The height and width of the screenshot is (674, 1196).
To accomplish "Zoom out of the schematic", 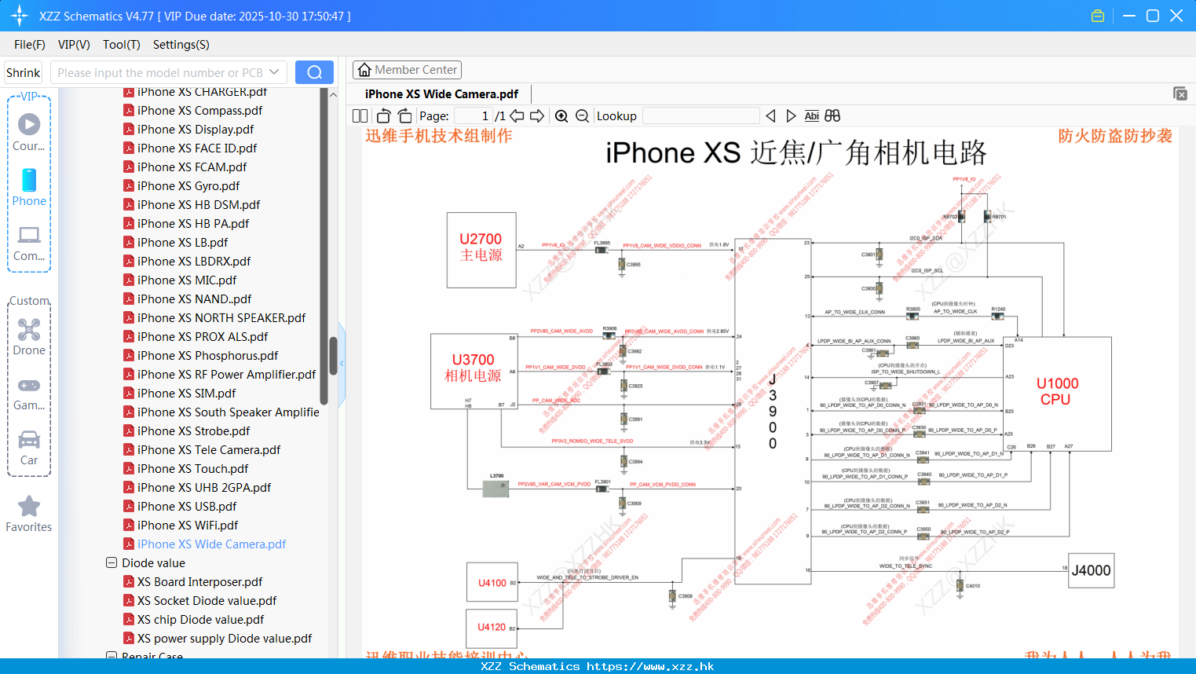I will 582,115.
